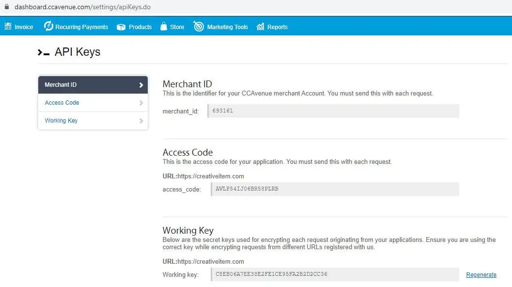Expand the Working Key sidebar chevron
This screenshot has height=287, width=512.
tap(141, 121)
